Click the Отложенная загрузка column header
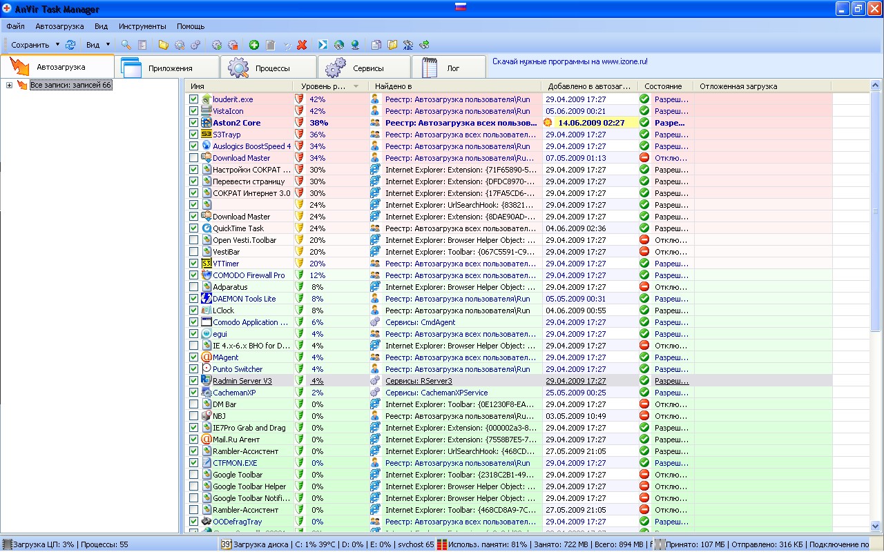The height and width of the screenshot is (552, 884). (762, 86)
